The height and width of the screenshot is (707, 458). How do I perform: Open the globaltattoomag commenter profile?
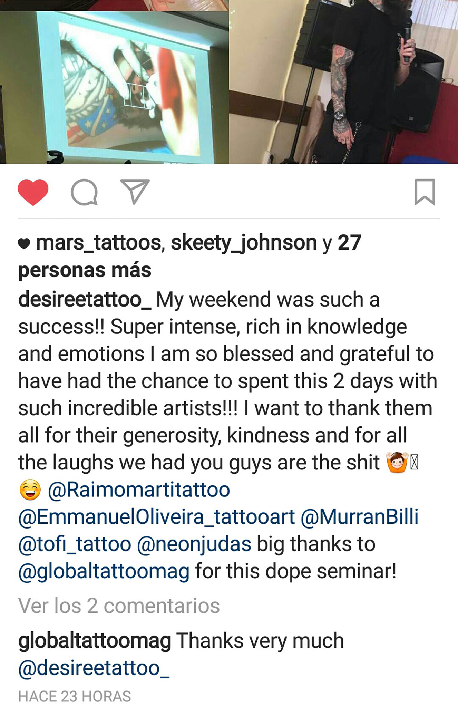coord(95,641)
